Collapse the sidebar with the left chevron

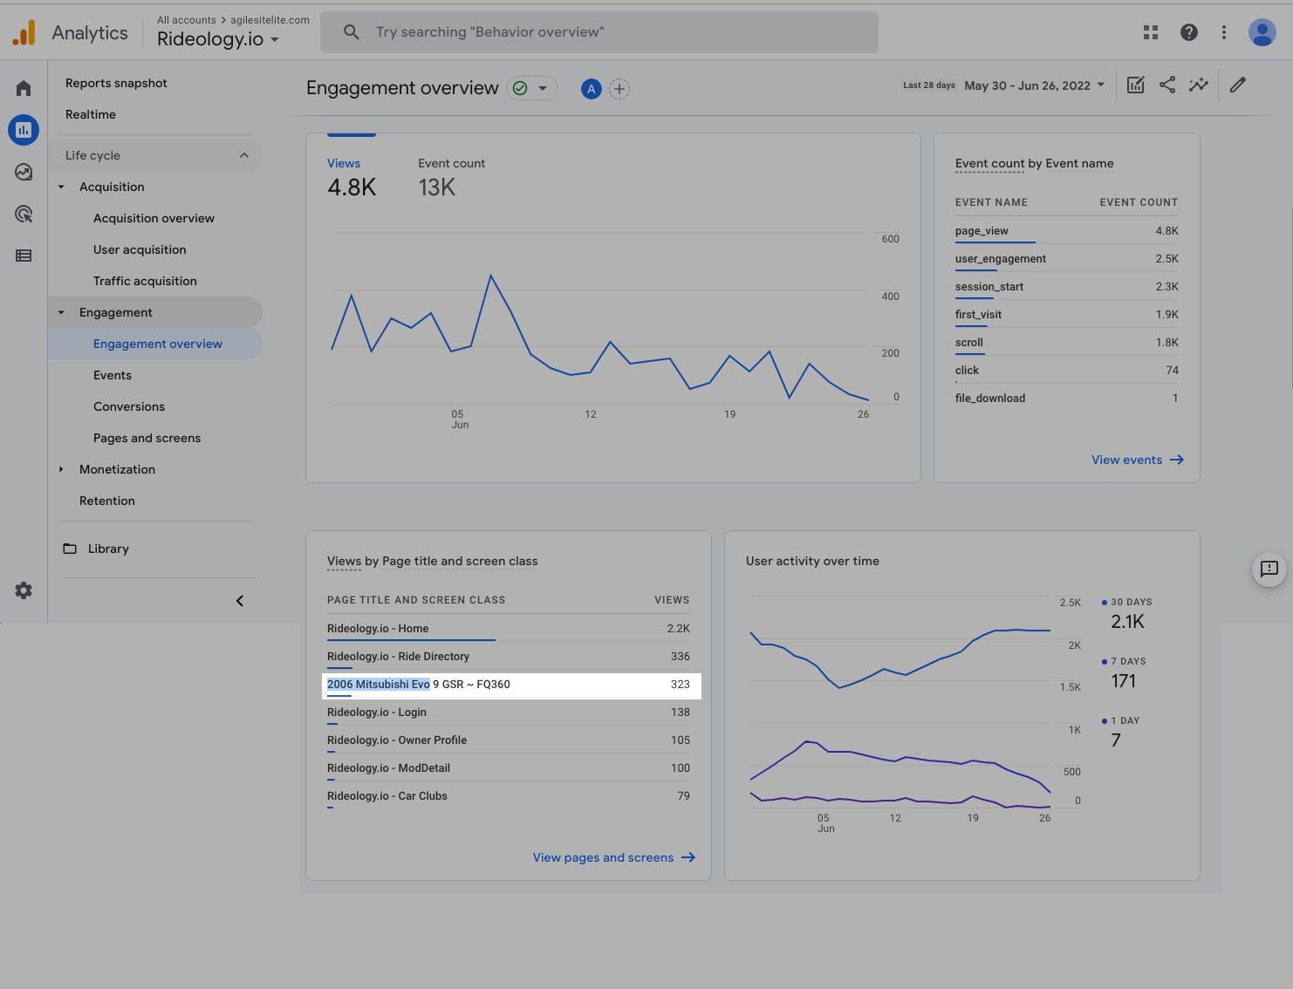(x=240, y=601)
